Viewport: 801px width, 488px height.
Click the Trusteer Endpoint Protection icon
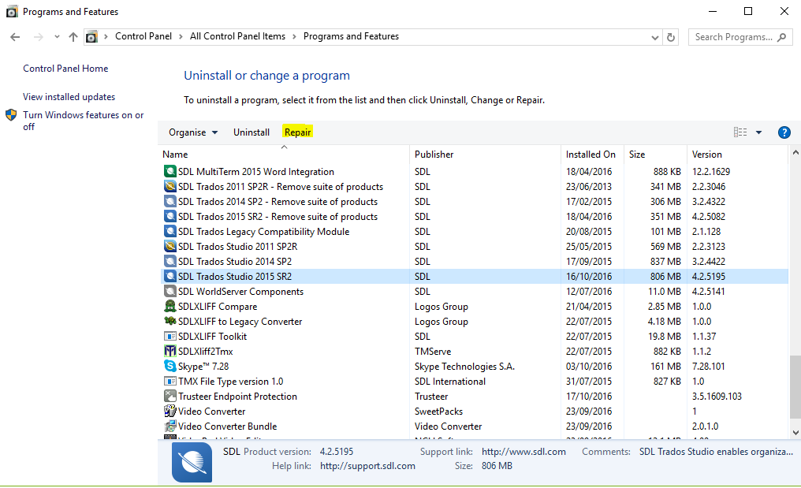pos(170,396)
